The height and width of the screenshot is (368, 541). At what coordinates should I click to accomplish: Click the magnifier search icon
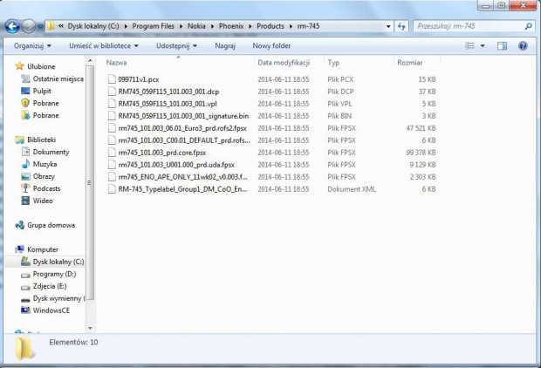pos(528,26)
